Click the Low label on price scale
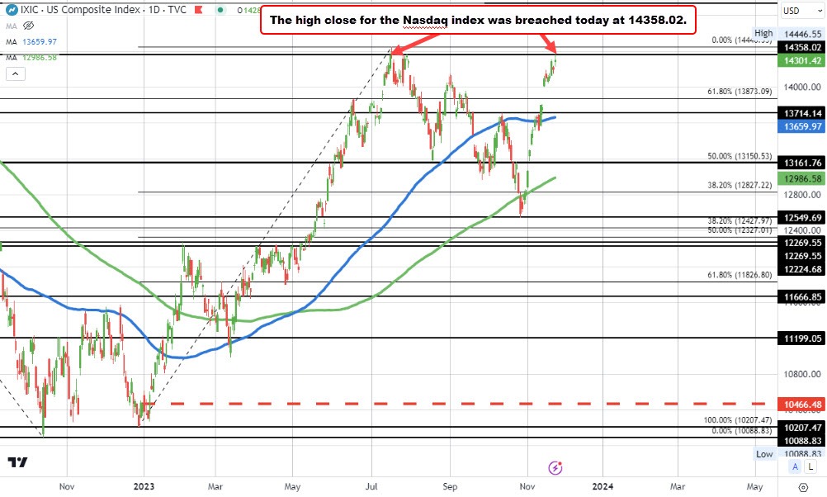Image resolution: width=827 pixels, height=497 pixels. coord(764,454)
